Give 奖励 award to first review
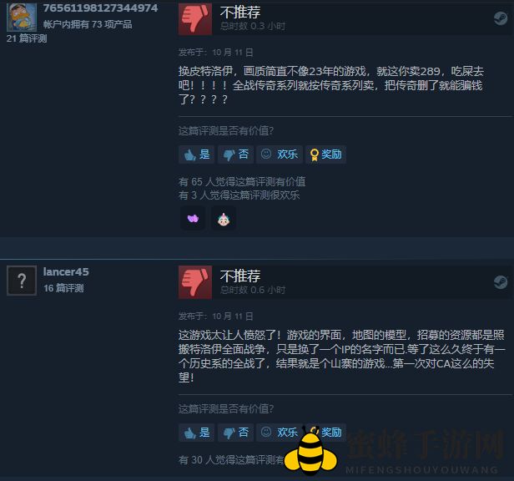The width and height of the screenshot is (514, 481). 325,154
